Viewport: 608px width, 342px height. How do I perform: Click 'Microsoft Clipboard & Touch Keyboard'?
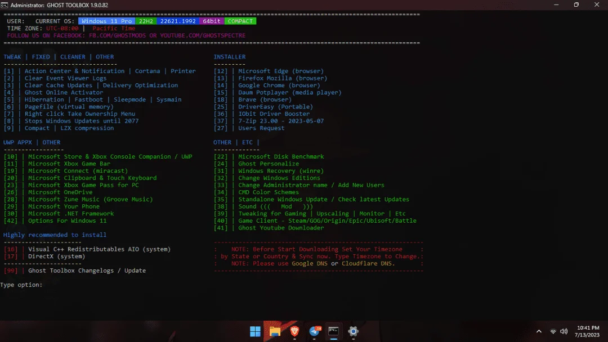pyautogui.click(x=80, y=178)
